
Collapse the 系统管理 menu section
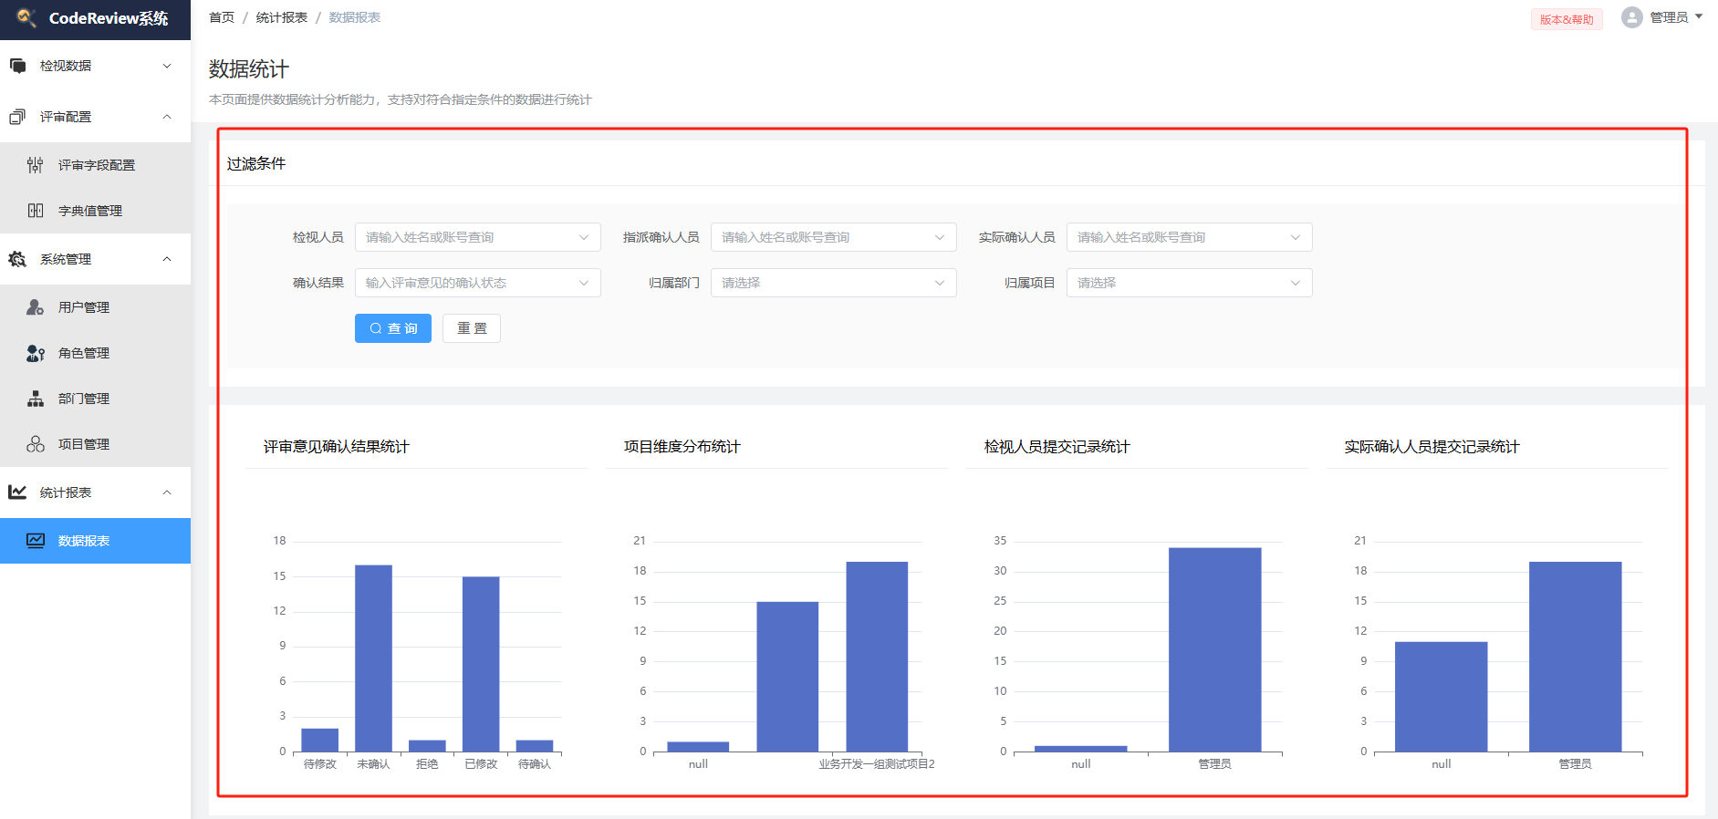point(95,259)
